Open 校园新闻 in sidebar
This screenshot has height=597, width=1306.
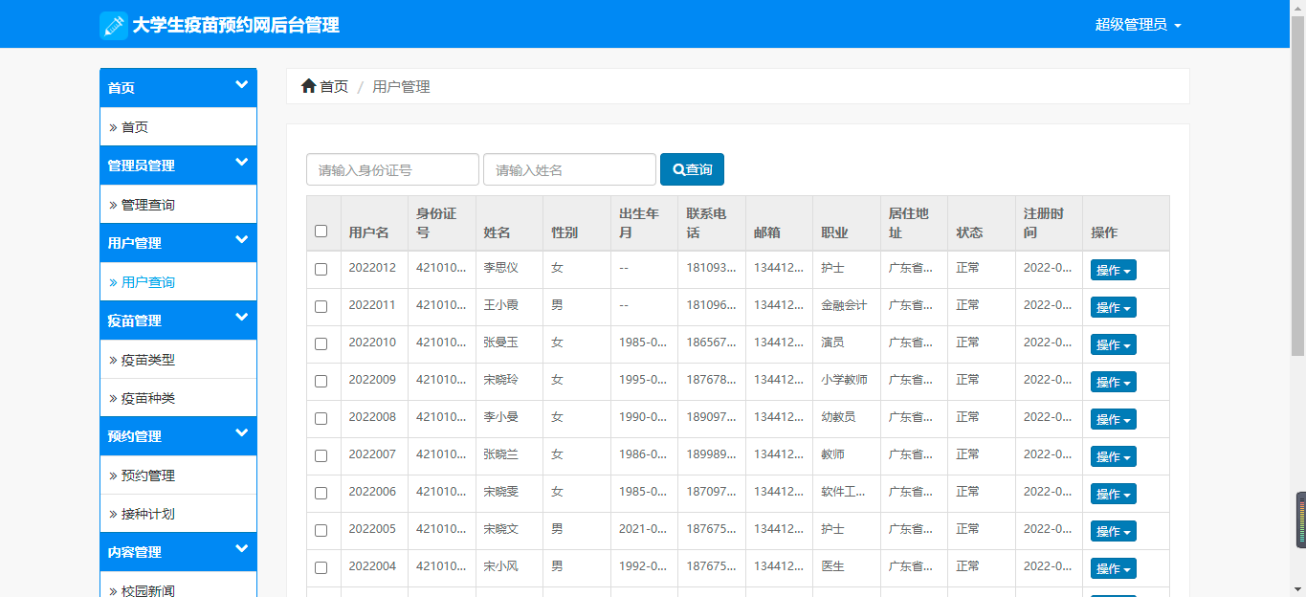[x=178, y=585]
